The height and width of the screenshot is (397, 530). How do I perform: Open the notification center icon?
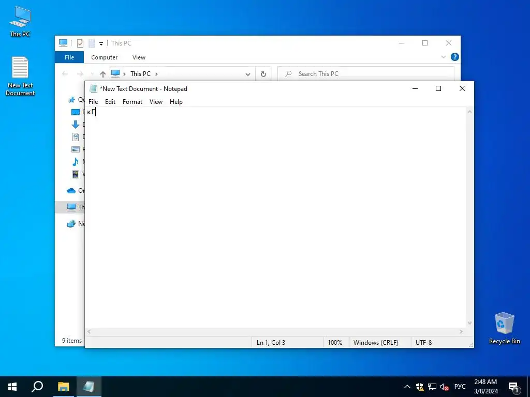(x=514, y=387)
